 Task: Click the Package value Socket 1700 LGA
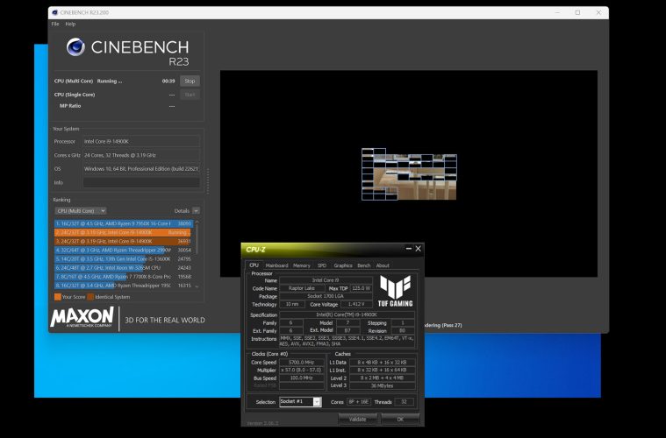coord(326,296)
